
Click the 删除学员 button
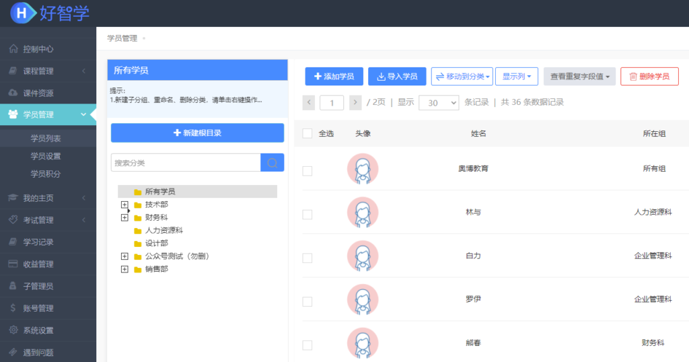pos(649,77)
